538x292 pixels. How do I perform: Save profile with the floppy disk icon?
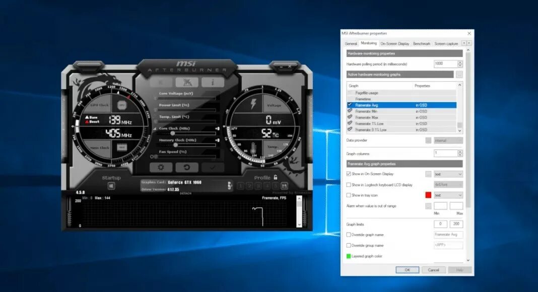[284, 186]
